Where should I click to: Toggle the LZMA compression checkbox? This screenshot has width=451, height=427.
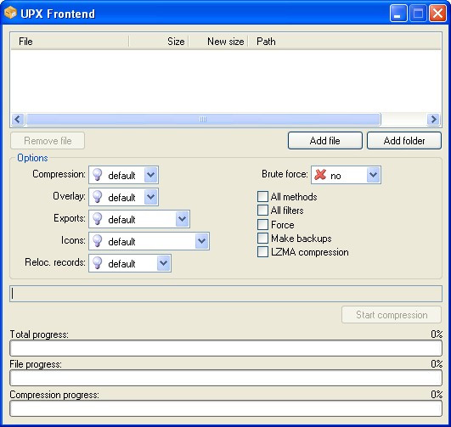click(x=262, y=252)
